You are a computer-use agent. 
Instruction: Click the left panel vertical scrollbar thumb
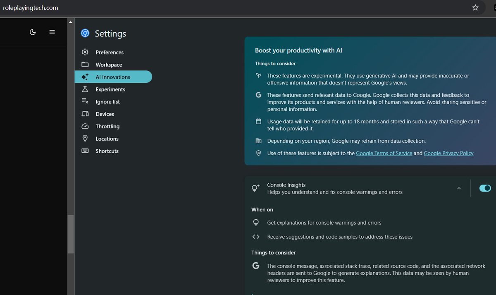click(71, 234)
